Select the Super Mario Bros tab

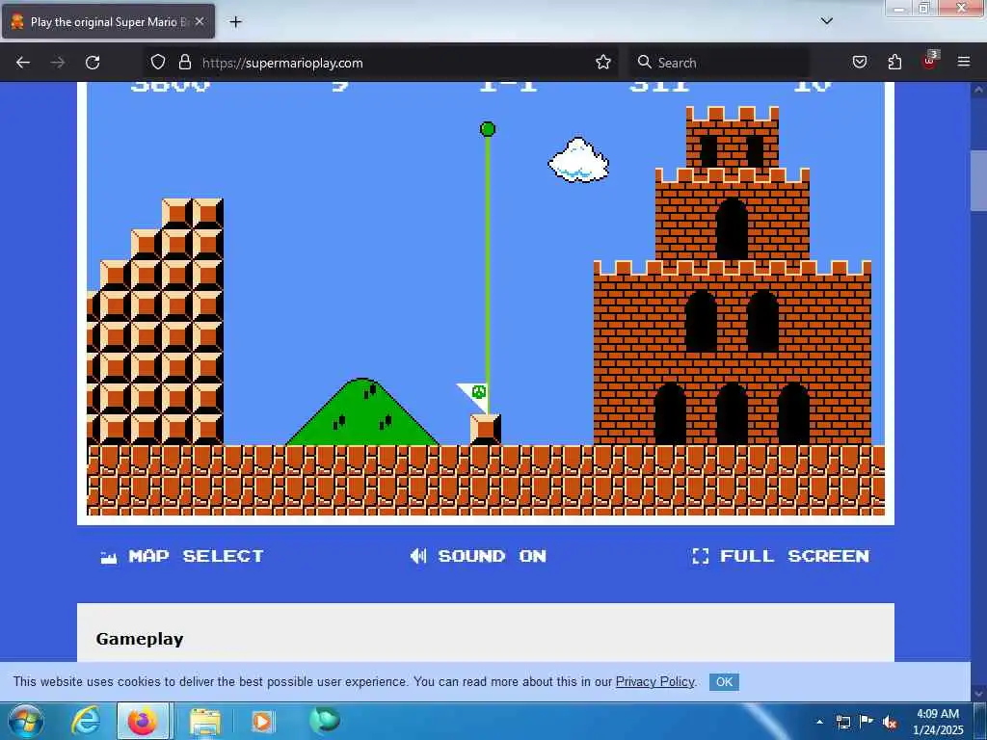point(108,22)
